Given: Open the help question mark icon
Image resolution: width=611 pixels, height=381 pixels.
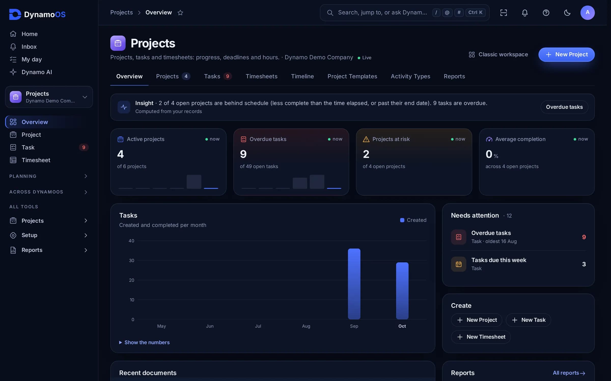Looking at the screenshot, I should tap(546, 12).
